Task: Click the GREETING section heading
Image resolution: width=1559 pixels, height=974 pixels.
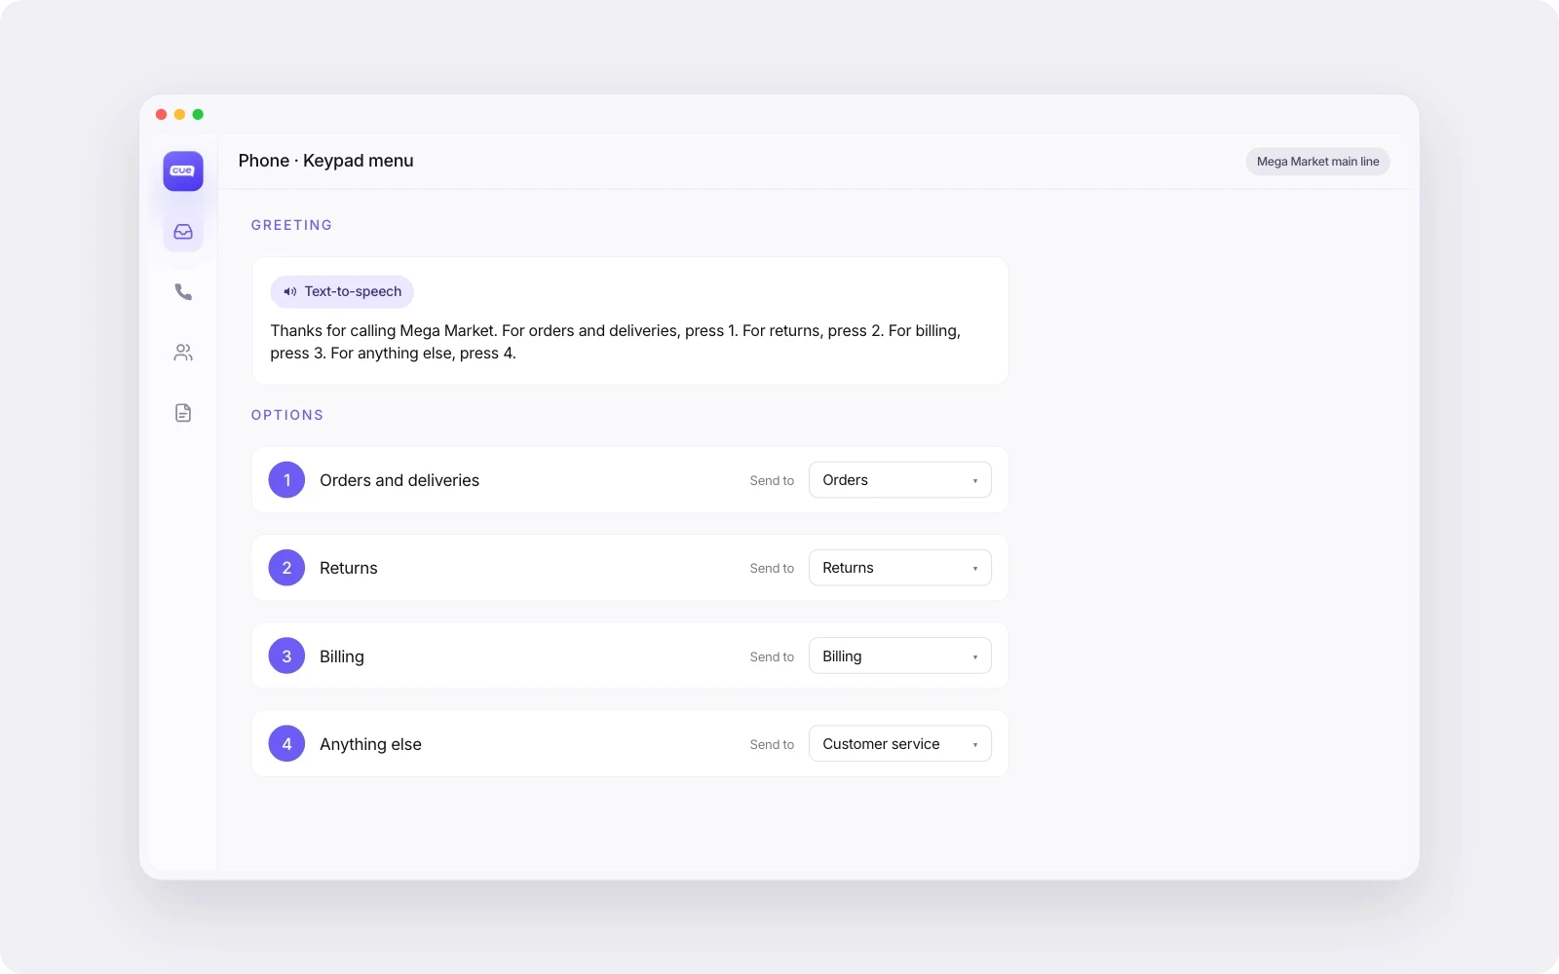Action: tap(291, 225)
